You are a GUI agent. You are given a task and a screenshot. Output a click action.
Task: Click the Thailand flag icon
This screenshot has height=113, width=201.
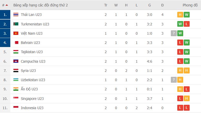(16, 15)
